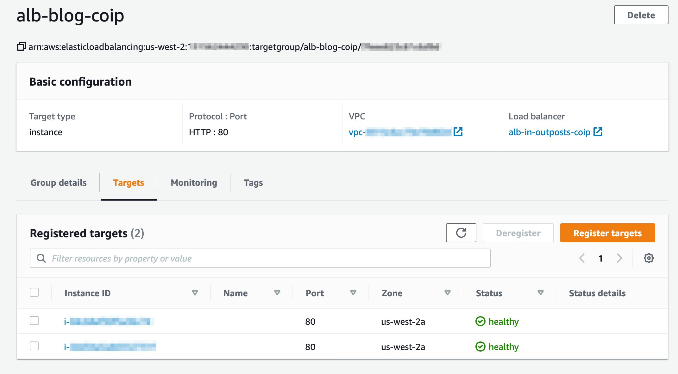
Task: Refresh the registered targets list
Action: click(461, 233)
